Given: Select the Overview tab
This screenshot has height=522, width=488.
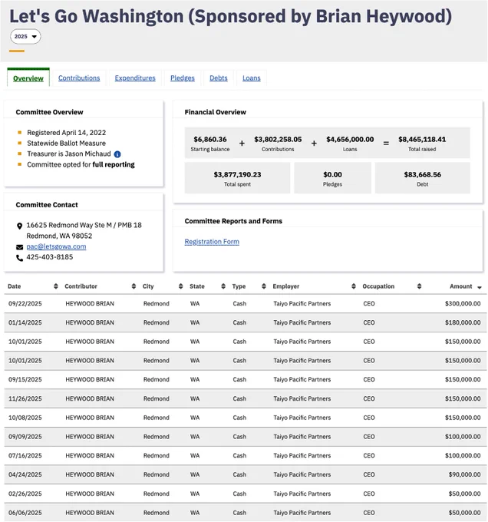Looking at the screenshot, I should [x=28, y=78].
